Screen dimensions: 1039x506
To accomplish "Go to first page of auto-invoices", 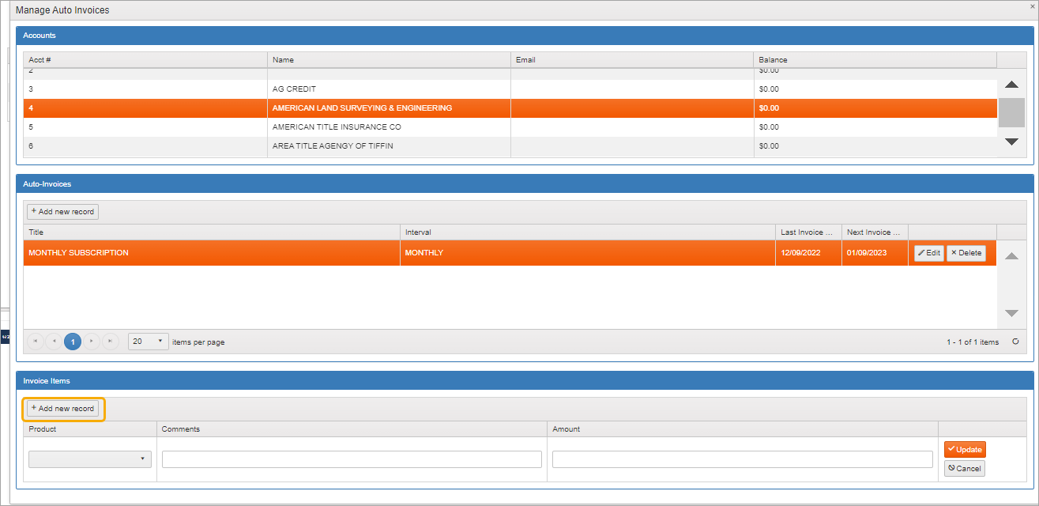I will [x=35, y=342].
